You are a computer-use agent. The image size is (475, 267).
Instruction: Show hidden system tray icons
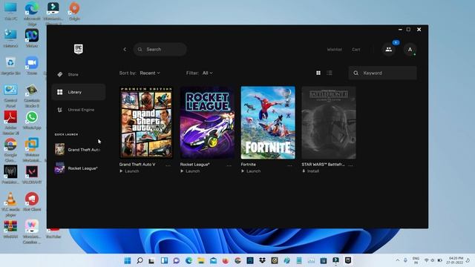(398, 260)
